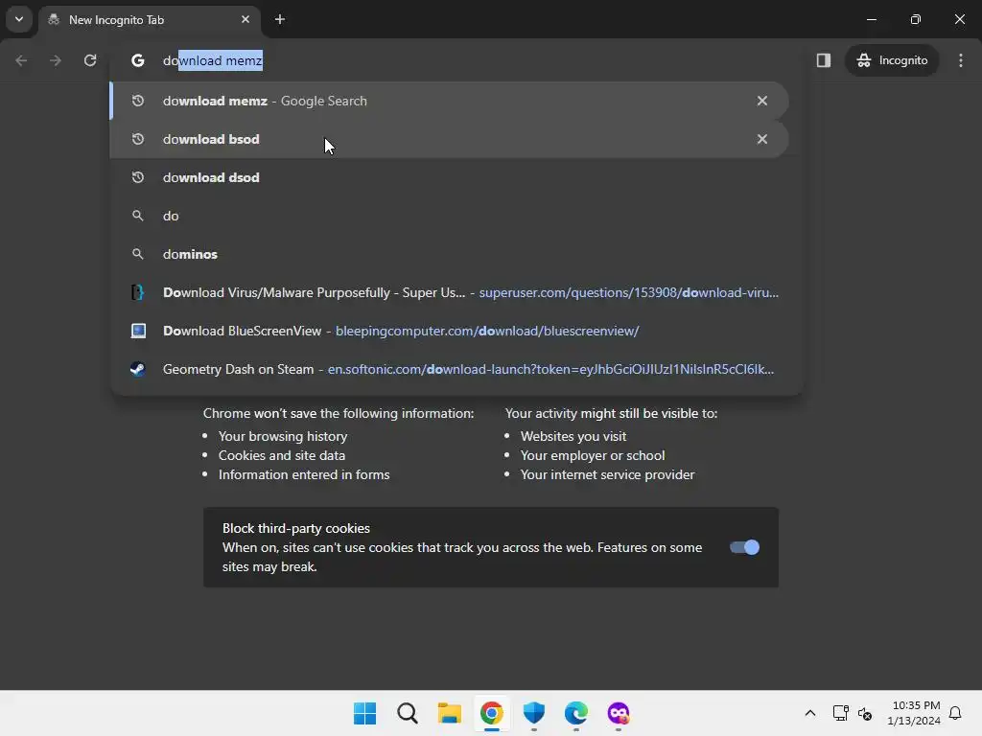Viewport: 982px width, 736px height.
Task: Click history clock icon beside 'download memz'
Action: [x=138, y=101]
